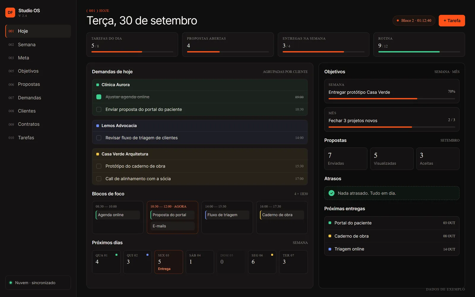Click the DF Studio OS logo icon
This screenshot has height=297, width=475.
(x=10, y=12)
